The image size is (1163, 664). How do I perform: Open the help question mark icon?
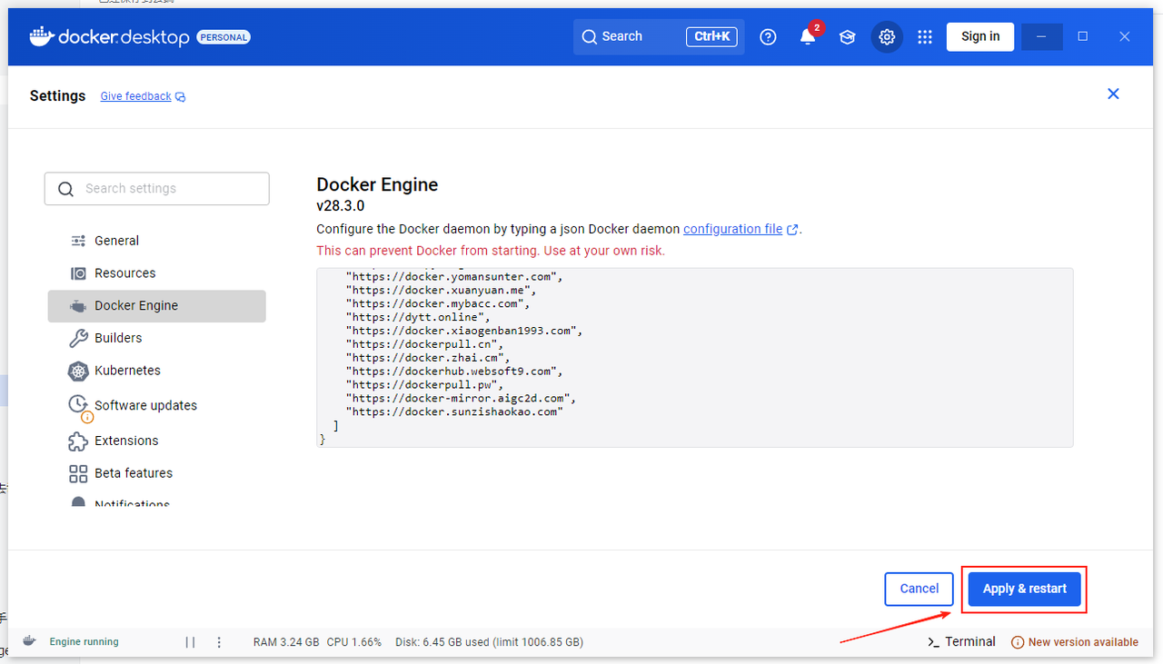pos(768,37)
